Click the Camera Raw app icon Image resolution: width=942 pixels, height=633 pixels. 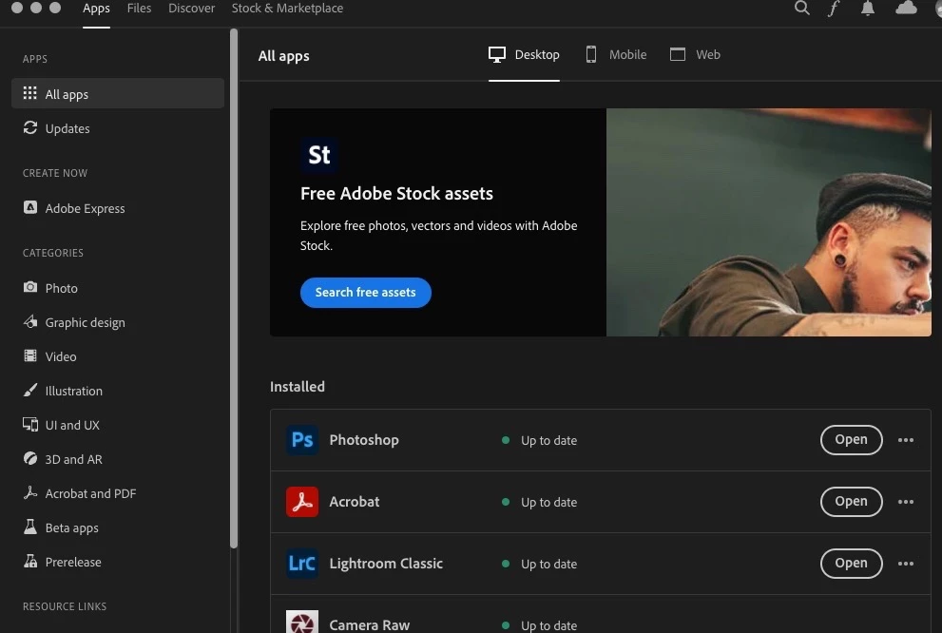tap(302, 623)
